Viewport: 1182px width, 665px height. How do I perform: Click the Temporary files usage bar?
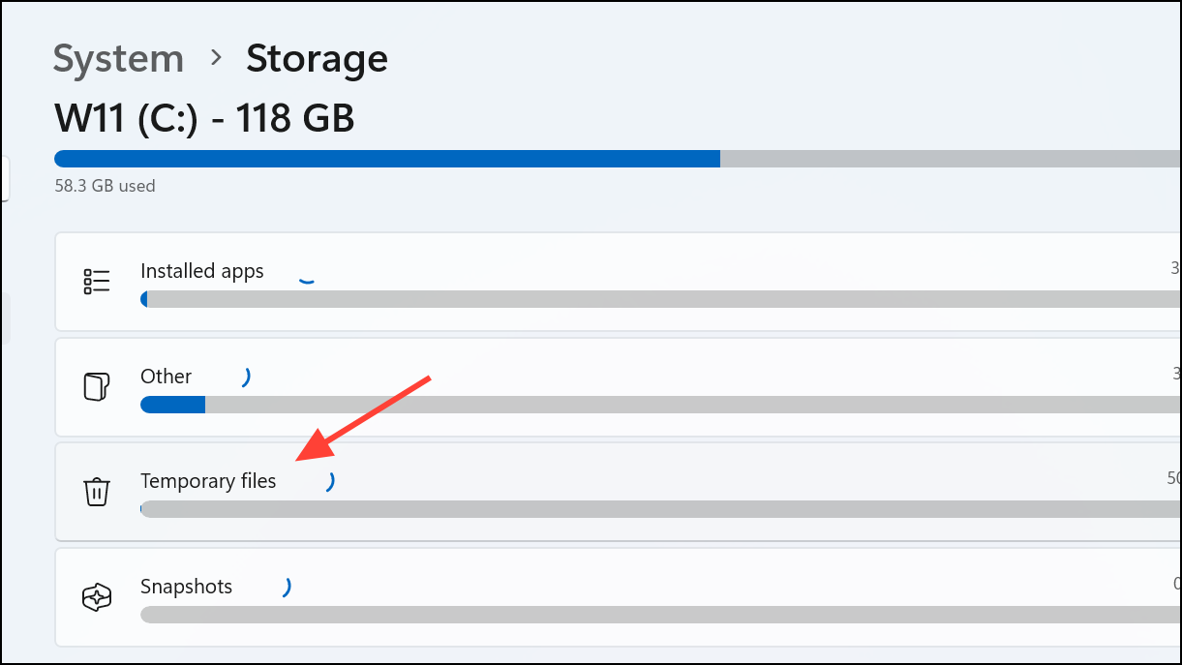click(x=661, y=509)
